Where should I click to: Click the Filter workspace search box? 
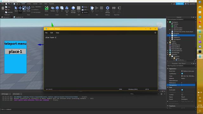point(181,20)
